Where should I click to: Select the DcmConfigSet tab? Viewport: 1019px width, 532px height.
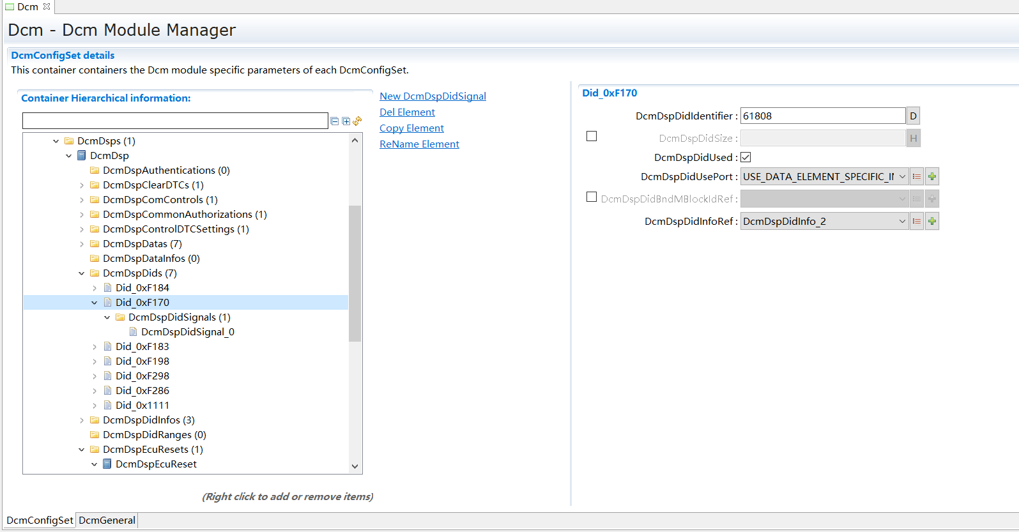(x=40, y=521)
